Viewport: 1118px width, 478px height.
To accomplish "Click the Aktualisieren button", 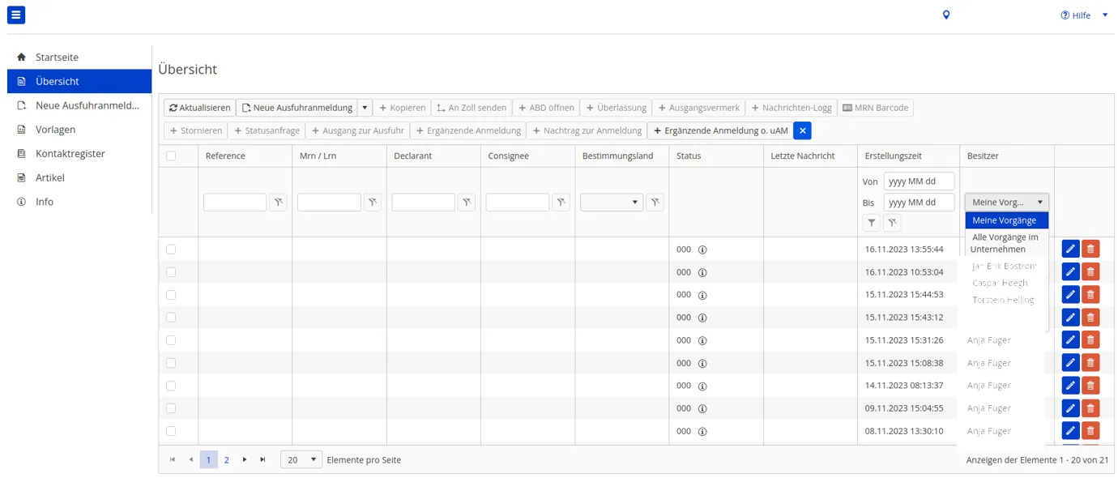I will pyautogui.click(x=199, y=108).
